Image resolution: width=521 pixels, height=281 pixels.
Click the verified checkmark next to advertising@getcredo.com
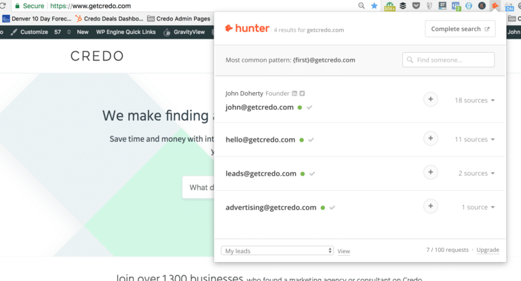point(332,208)
